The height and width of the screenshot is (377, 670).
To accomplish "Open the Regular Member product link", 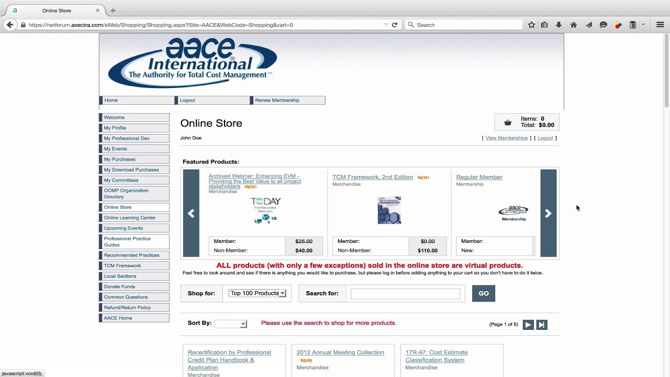I will click(479, 177).
